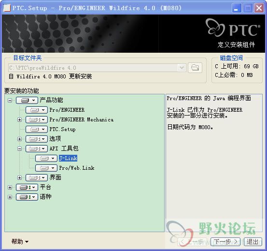Browse for destination folder icon
This screenshot has width=267, height=251.
[195, 68]
